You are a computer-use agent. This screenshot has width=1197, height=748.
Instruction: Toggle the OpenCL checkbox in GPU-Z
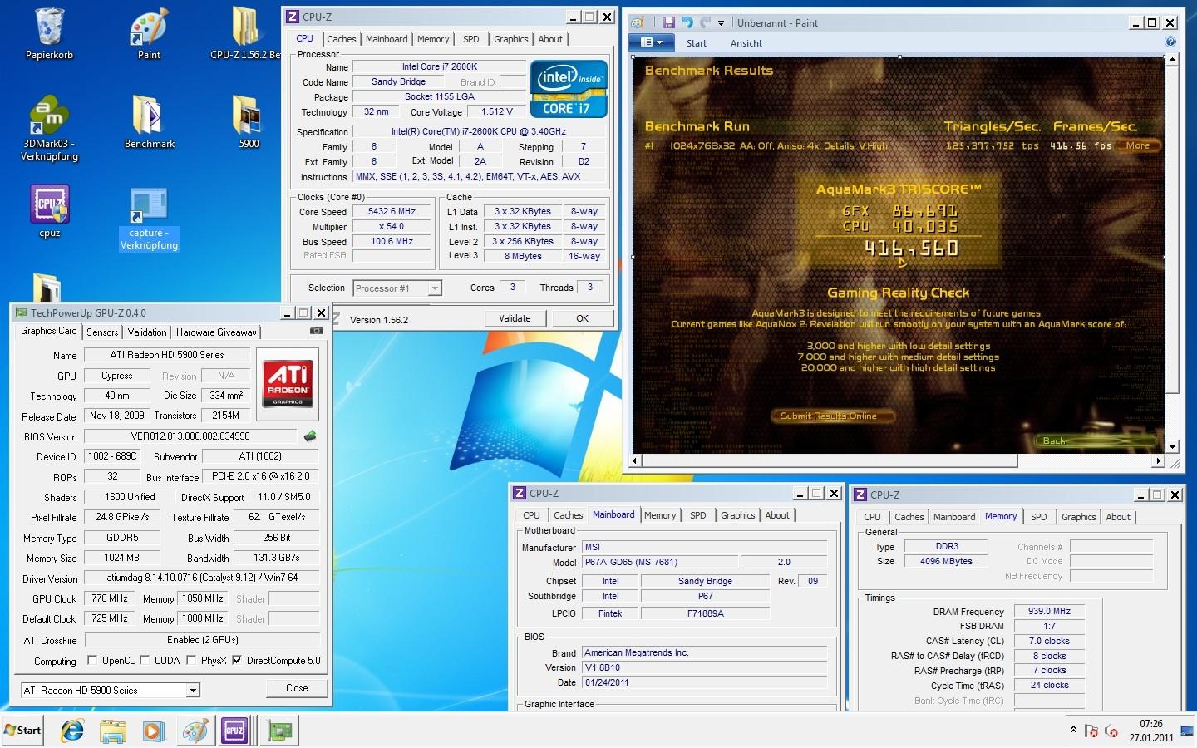click(x=92, y=661)
